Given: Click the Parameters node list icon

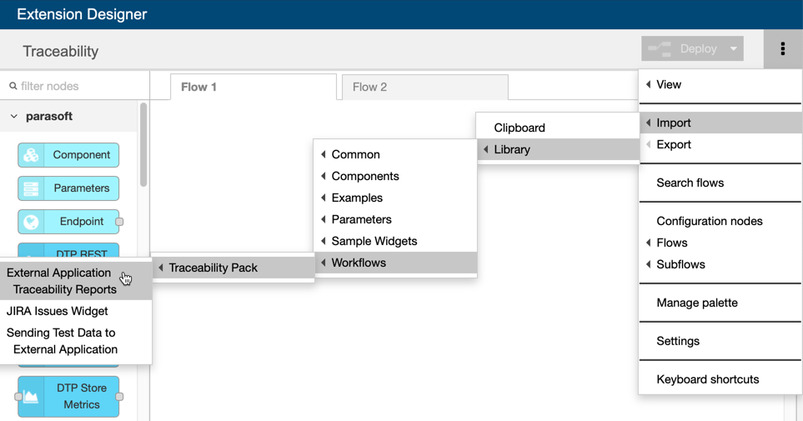Looking at the screenshot, I should [x=31, y=188].
